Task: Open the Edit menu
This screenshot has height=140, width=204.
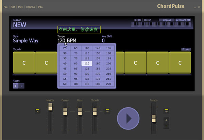Action: 13,7
